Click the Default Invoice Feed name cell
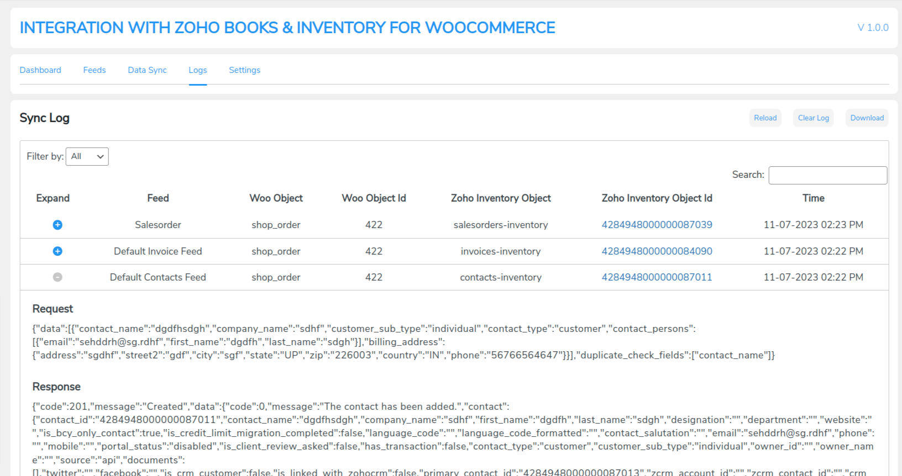This screenshot has width=902, height=476. (158, 251)
